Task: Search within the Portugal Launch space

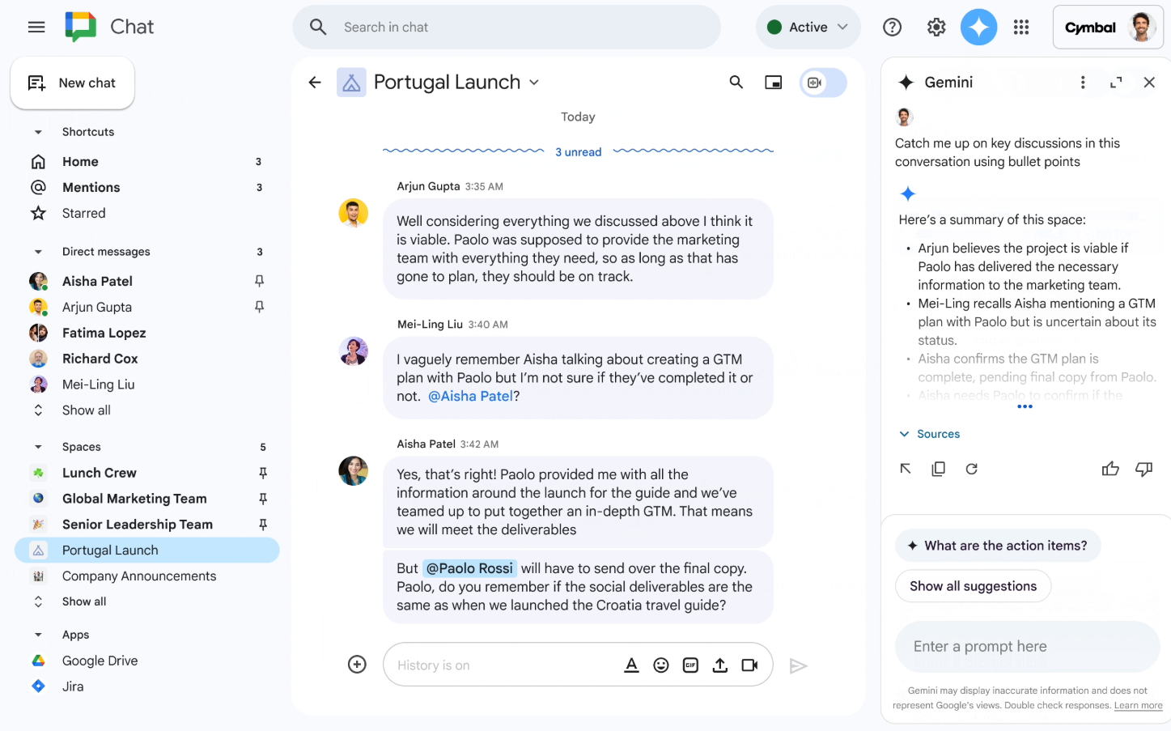Action: pos(736,83)
